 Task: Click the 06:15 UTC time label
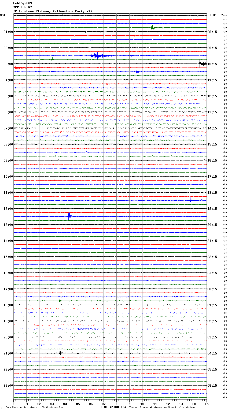click(x=212, y=386)
